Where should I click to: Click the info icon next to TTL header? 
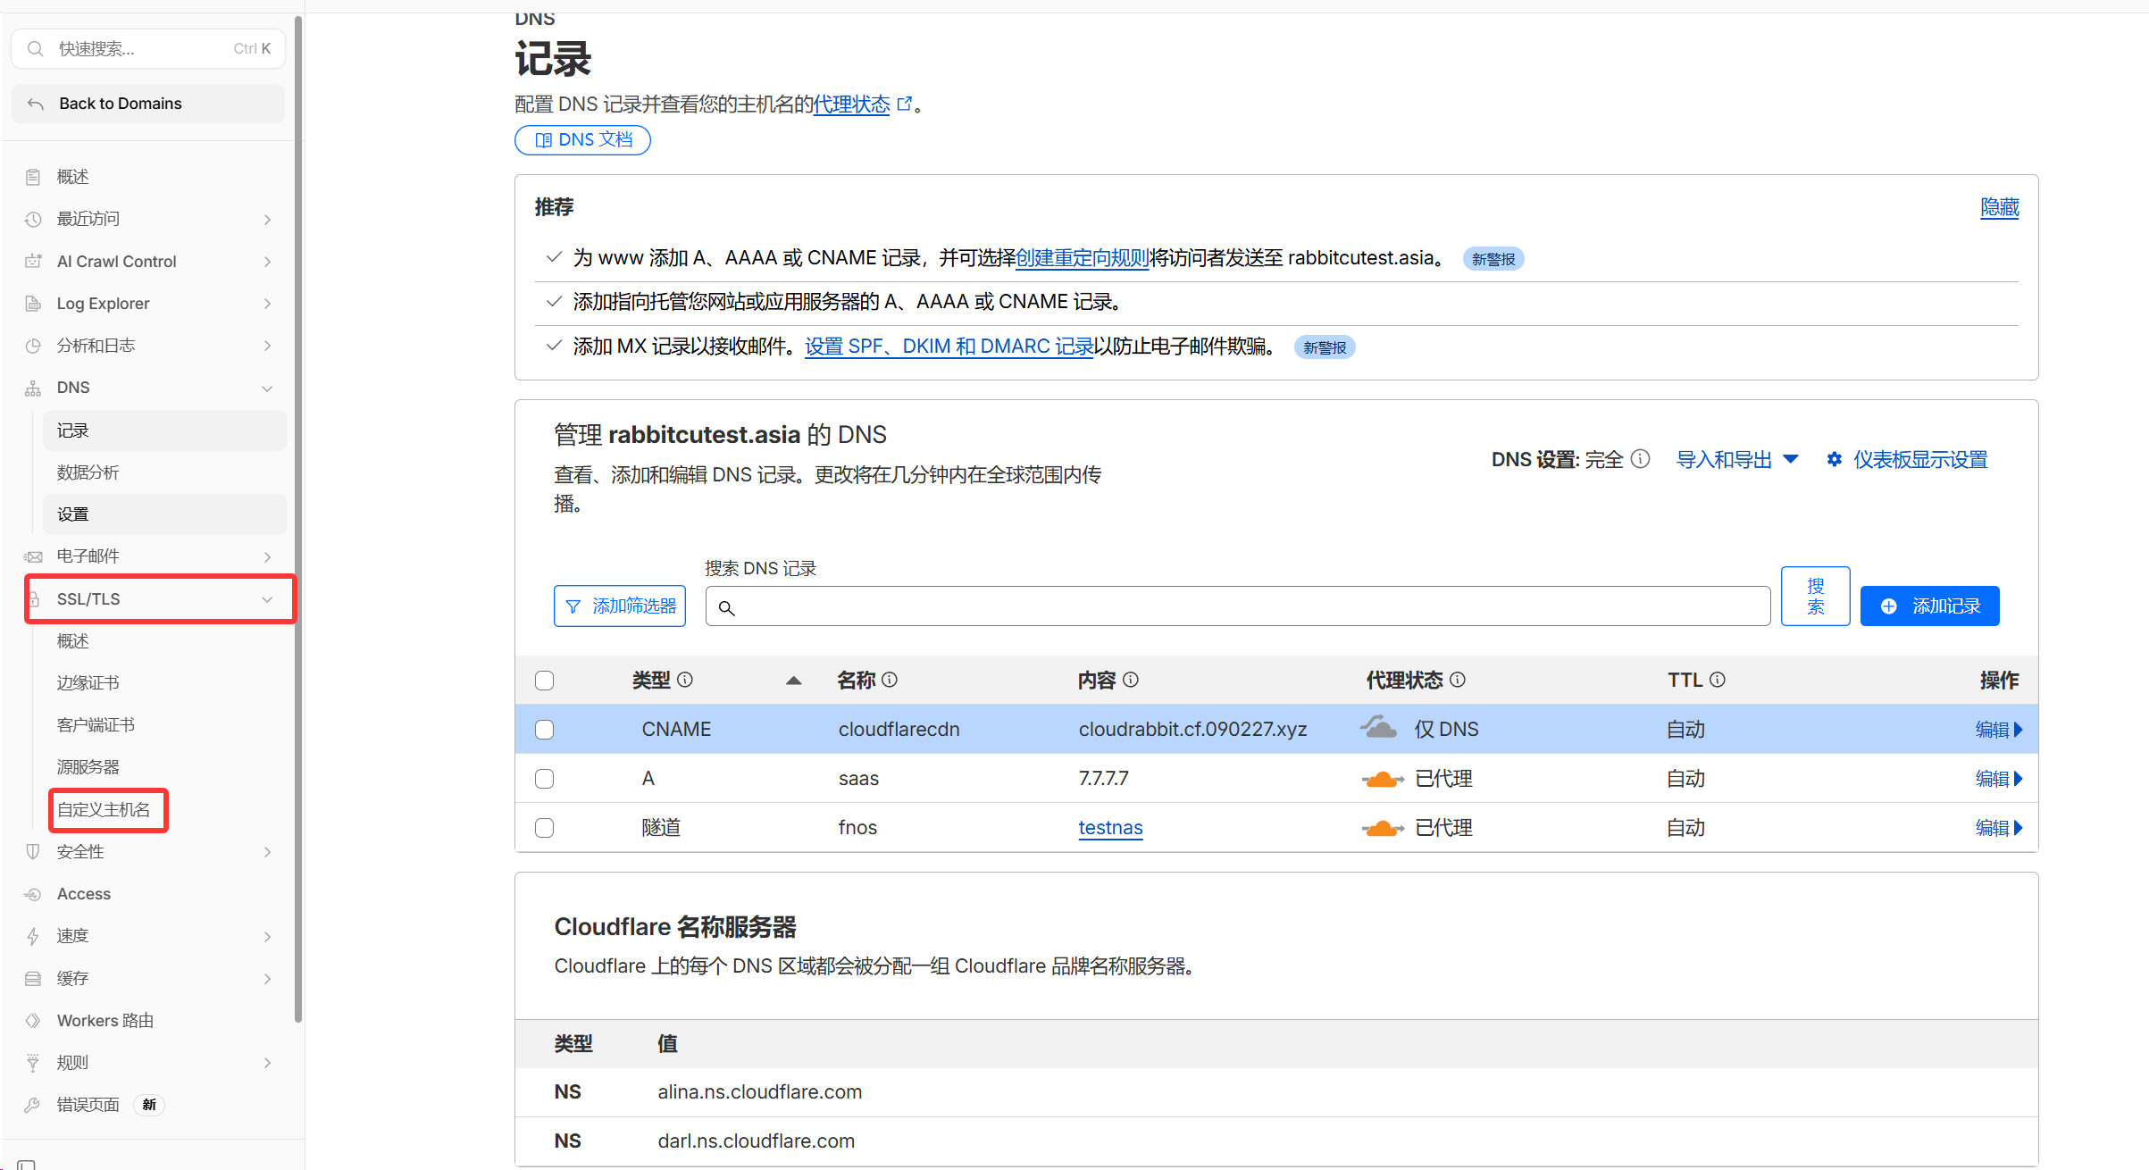[x=1718, y=680]
